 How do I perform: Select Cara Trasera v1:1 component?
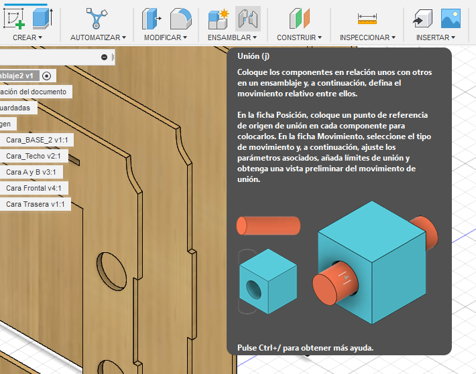(36, 204)
